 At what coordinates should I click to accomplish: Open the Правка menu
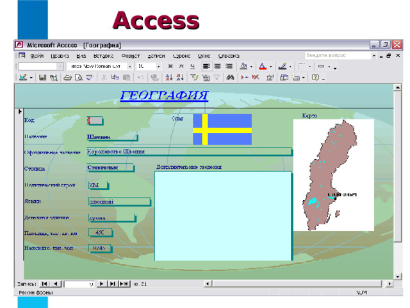[x=60, y=56]
